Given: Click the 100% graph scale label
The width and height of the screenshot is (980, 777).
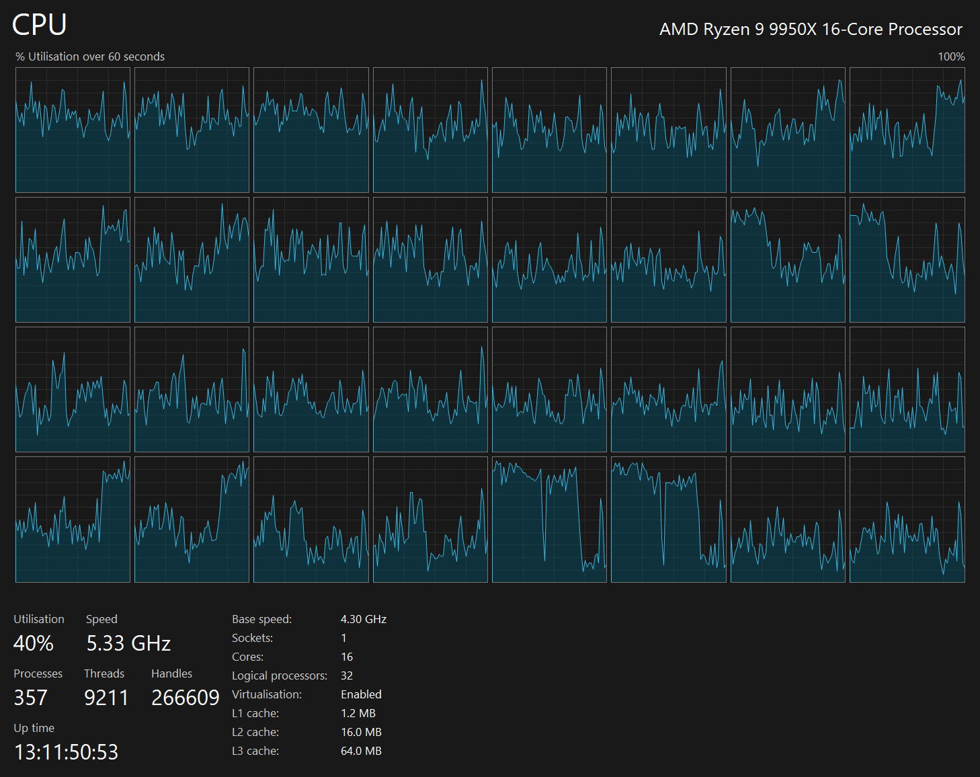Looking at the screenshot, I should pyautogui.click(x=951, y=56).
